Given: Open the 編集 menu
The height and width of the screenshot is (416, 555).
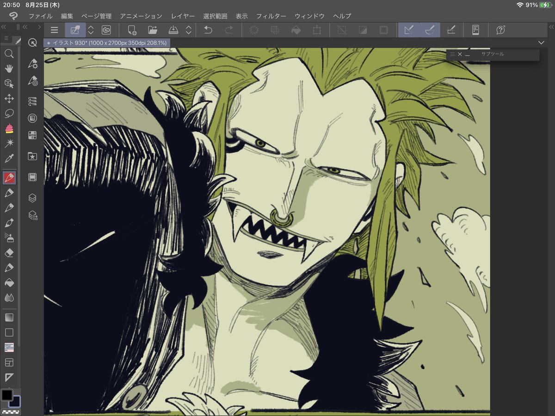Looking at the screenshot, I should click(x=67, y=16).
